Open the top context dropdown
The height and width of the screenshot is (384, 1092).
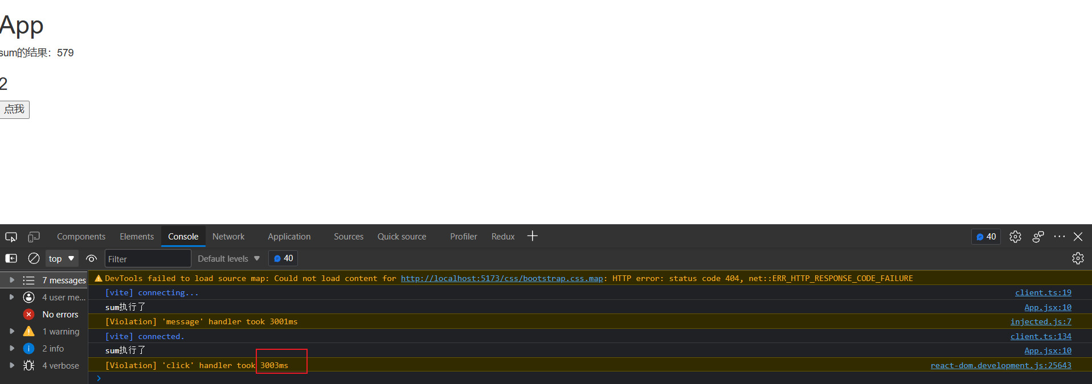(x=62, y=258)
